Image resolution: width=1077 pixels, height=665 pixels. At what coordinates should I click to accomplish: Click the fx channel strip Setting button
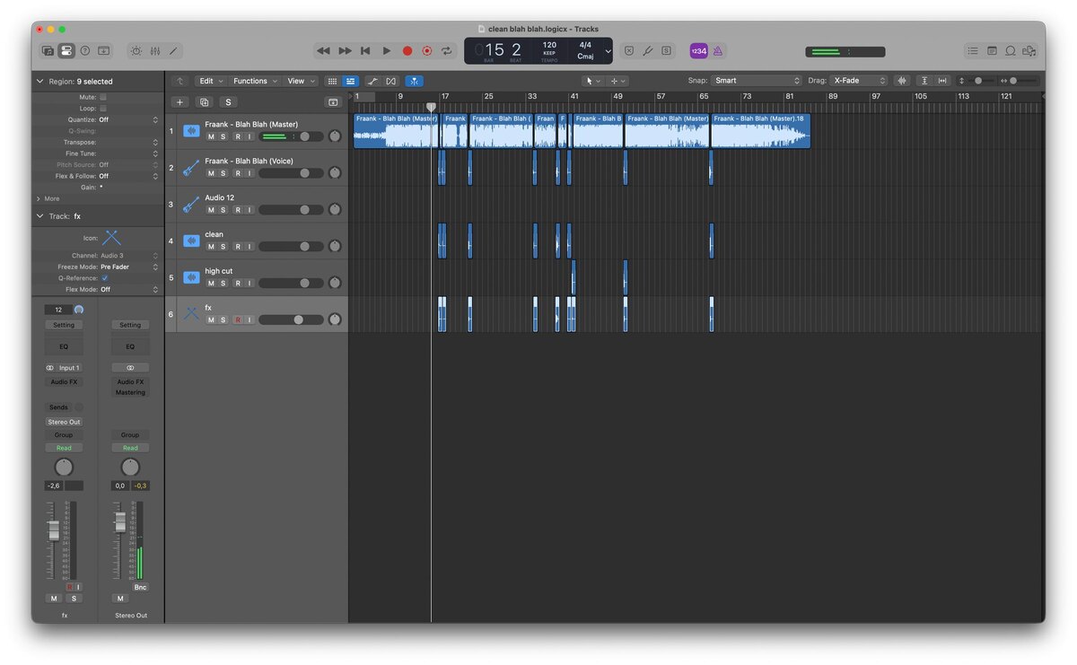point(64,325)
